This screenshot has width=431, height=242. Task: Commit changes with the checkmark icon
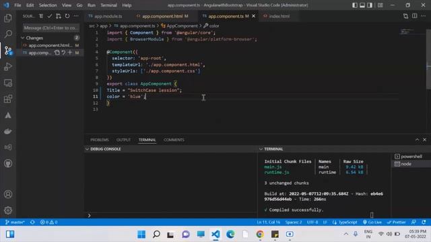[x=49, y=16]
